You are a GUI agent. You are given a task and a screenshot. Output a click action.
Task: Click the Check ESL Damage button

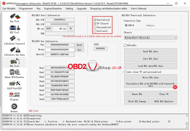[x=137, y=101]
